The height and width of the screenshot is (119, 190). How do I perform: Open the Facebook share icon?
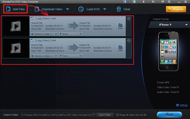click(x=125, y=2)
